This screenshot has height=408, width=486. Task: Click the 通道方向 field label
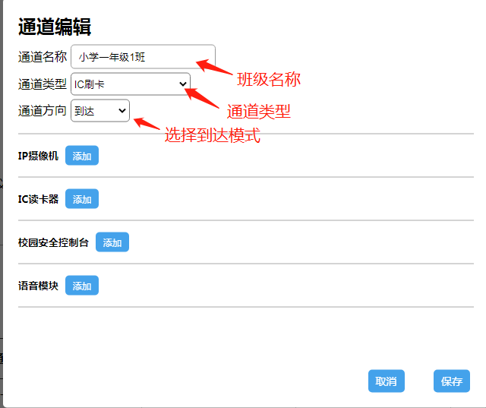point(43,111)
